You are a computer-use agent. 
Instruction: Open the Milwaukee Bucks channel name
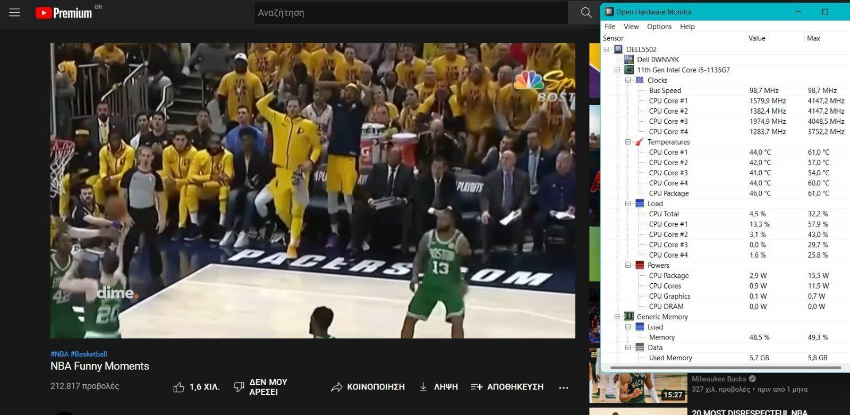tap(719, 379)
